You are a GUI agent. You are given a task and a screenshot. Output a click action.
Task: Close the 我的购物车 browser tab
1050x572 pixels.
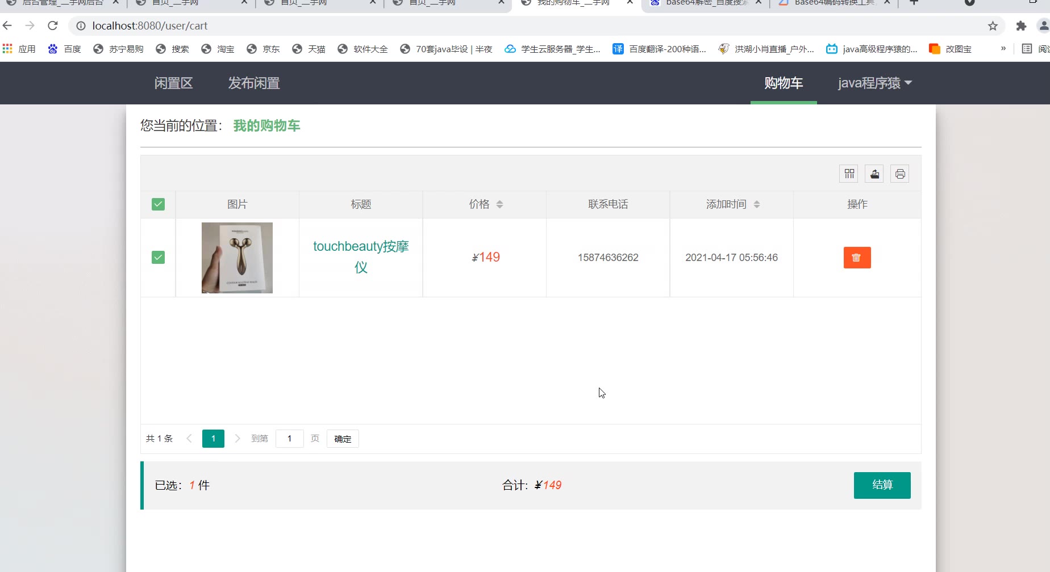pos(630,3)
